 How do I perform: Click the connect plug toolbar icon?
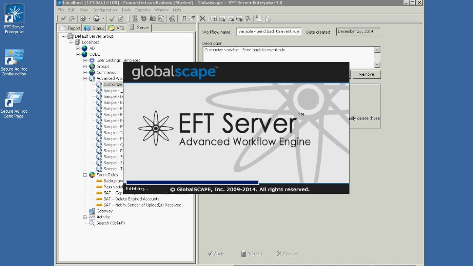[63, 18]
